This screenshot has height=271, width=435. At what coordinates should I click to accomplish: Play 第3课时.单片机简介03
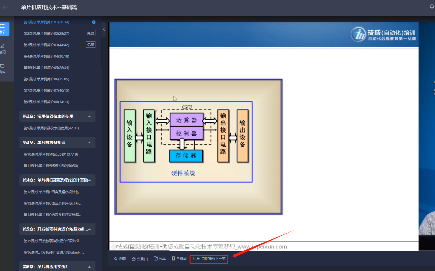pos(46,45)
